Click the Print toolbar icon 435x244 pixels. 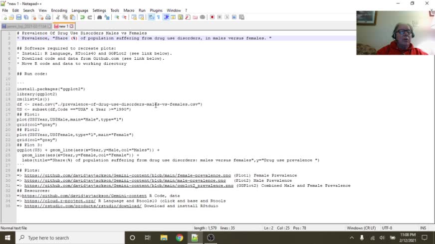(48, 17)
